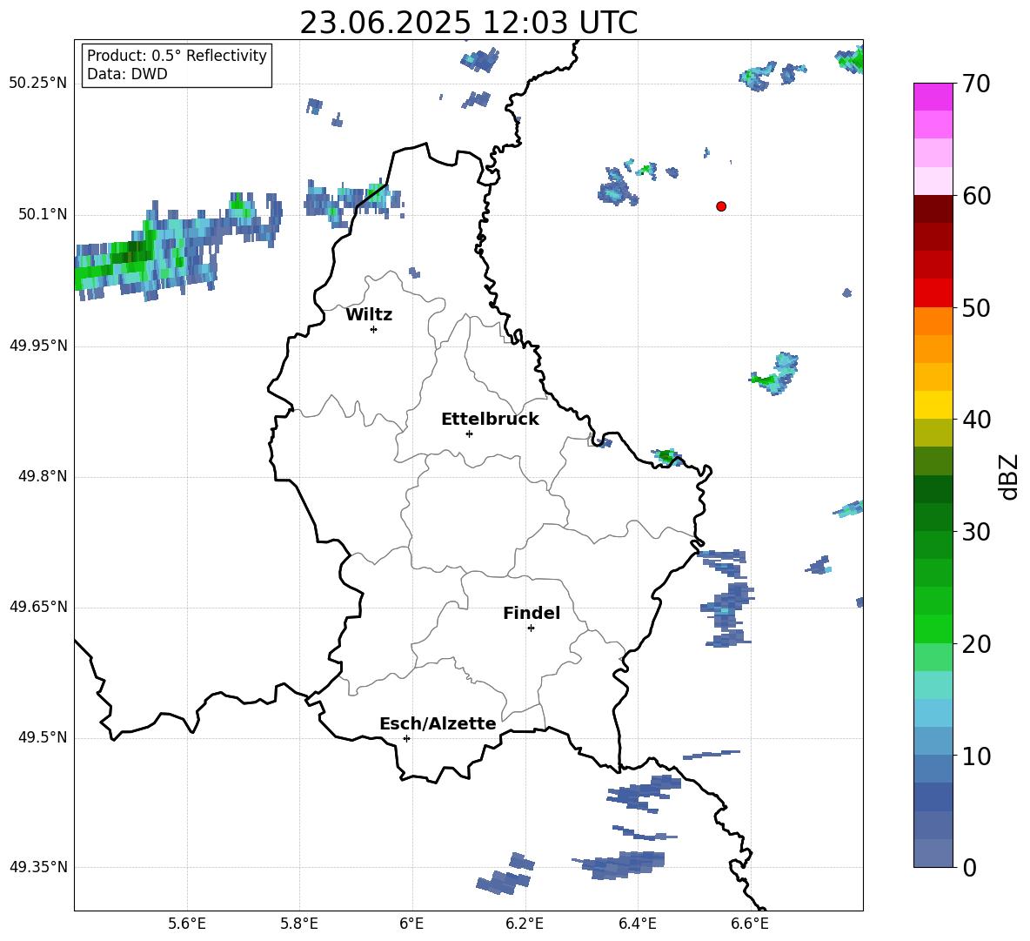1030x941 pixels.
Task: Click the magenta swatch at colorbar top
Action: point(933,97)
